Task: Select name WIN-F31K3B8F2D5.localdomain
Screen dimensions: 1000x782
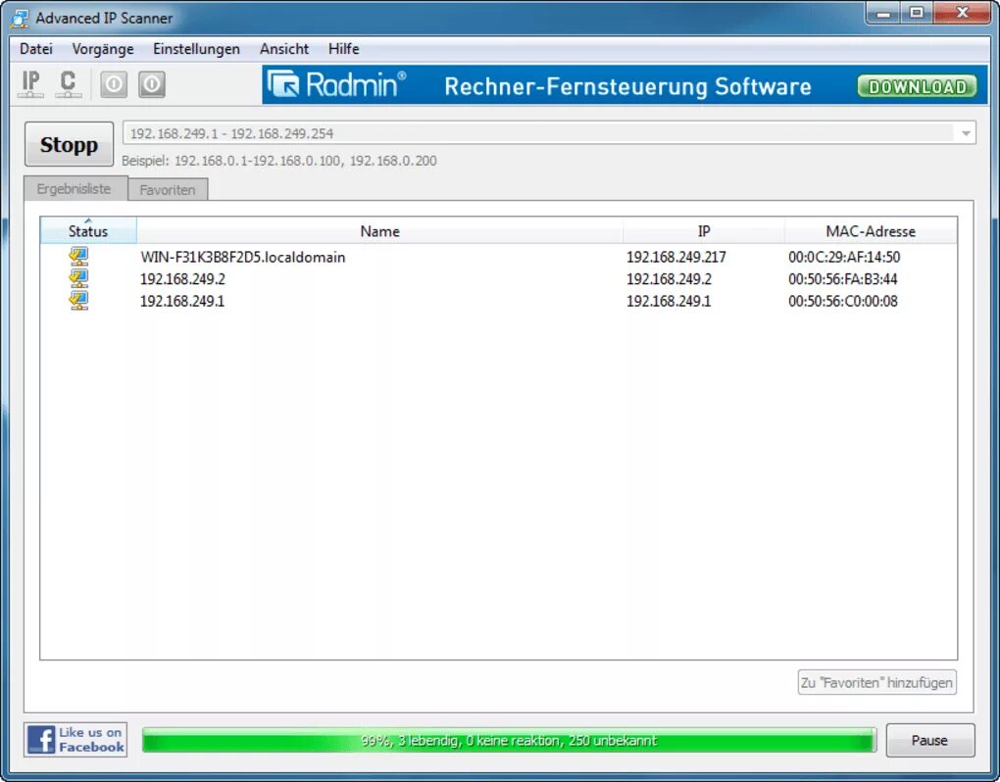Action: pyautogui.click(x=242, y=257)
